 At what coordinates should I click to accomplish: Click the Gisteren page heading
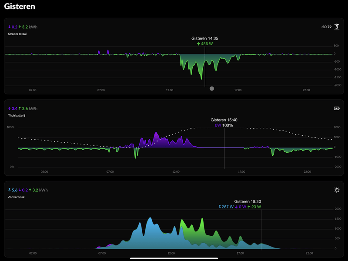(20, 7)
